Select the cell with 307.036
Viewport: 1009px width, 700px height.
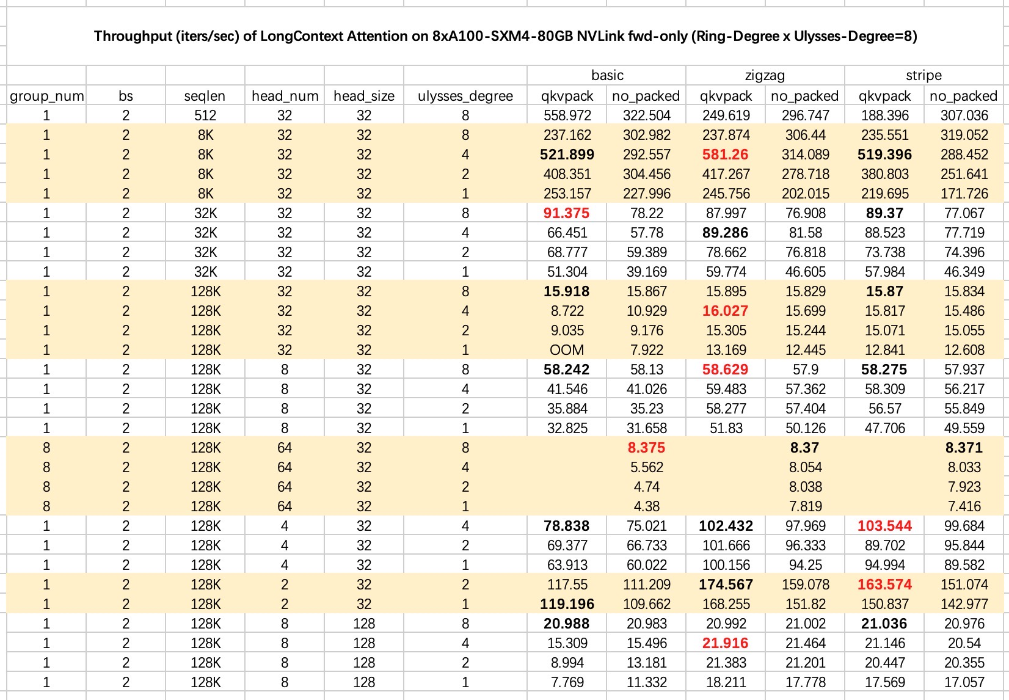point(964,115)
